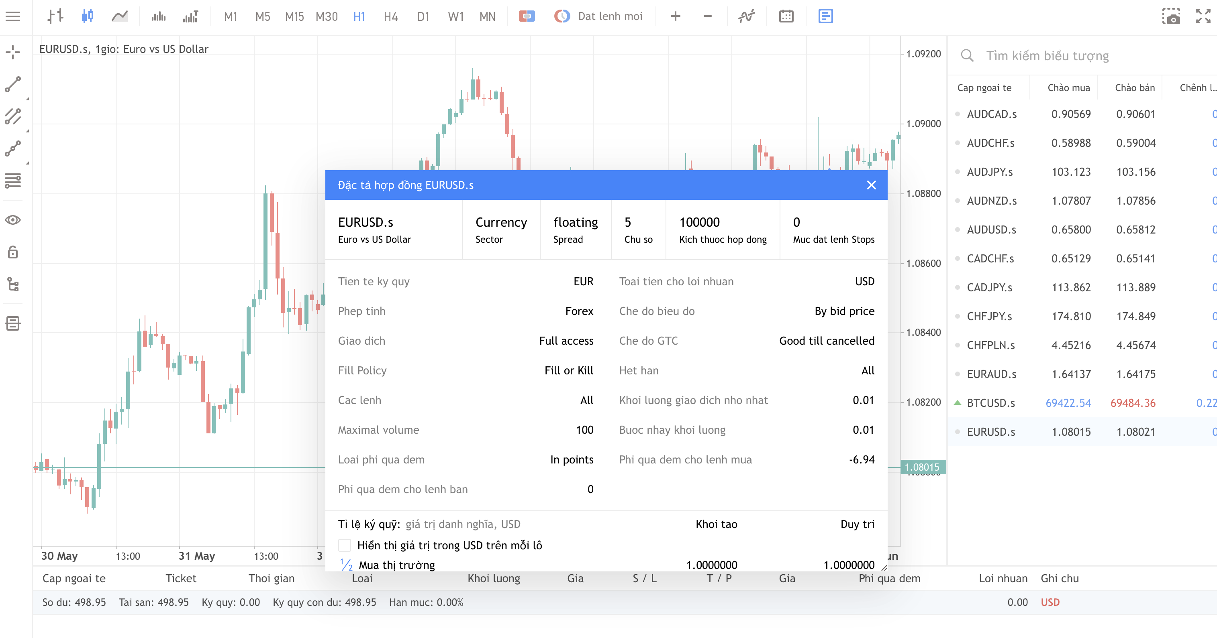Switch to M1 timeframe

[x=231, y=16]
